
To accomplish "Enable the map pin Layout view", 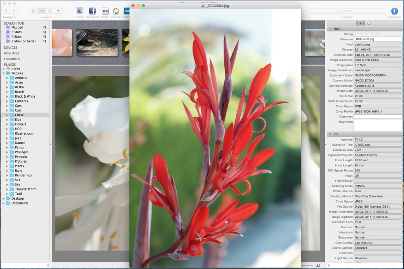I will pyautogui.click(x=59, y=11).
